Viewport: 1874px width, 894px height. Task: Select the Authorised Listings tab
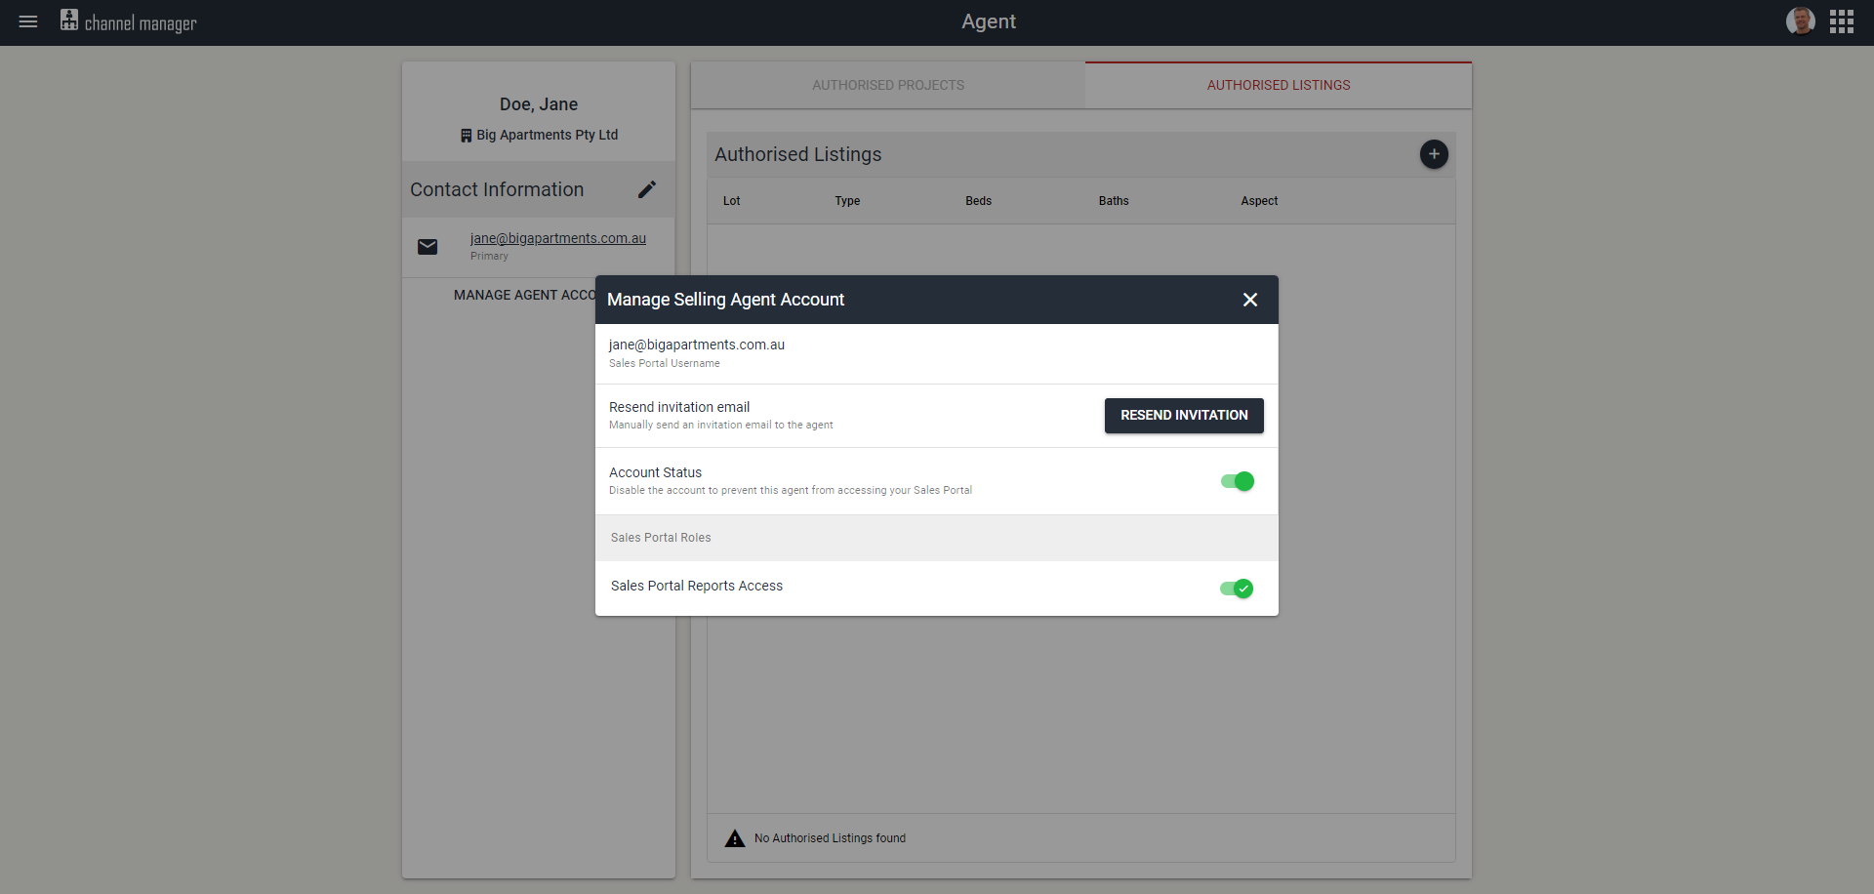1278,85
